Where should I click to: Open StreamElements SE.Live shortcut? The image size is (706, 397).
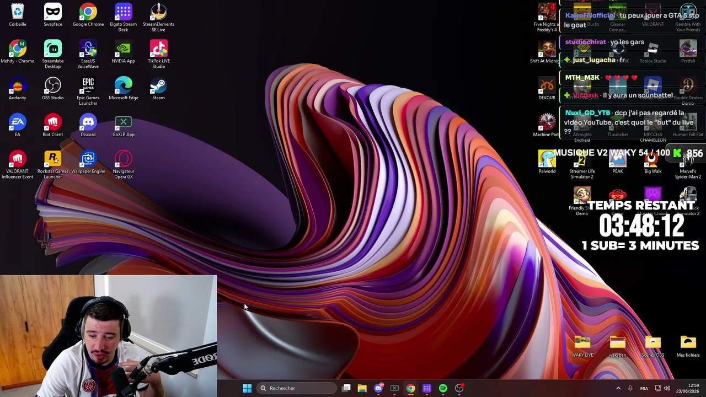tap(158, 18)
